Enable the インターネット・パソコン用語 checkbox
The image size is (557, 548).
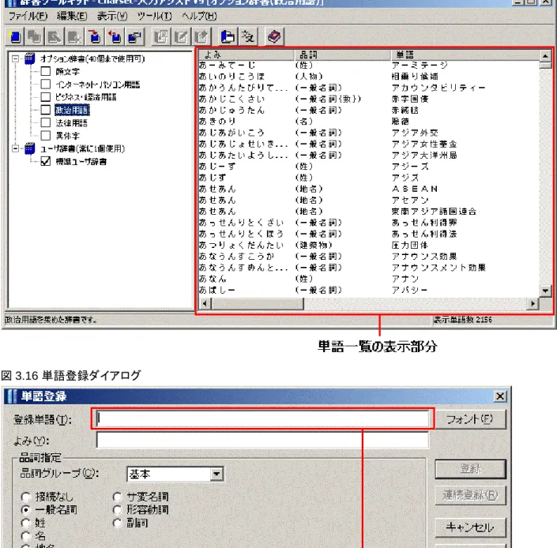[x=46, y=84]
